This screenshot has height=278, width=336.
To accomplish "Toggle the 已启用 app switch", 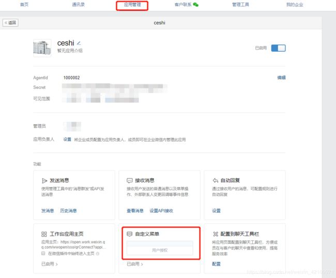I will click(x=278, y=48).
